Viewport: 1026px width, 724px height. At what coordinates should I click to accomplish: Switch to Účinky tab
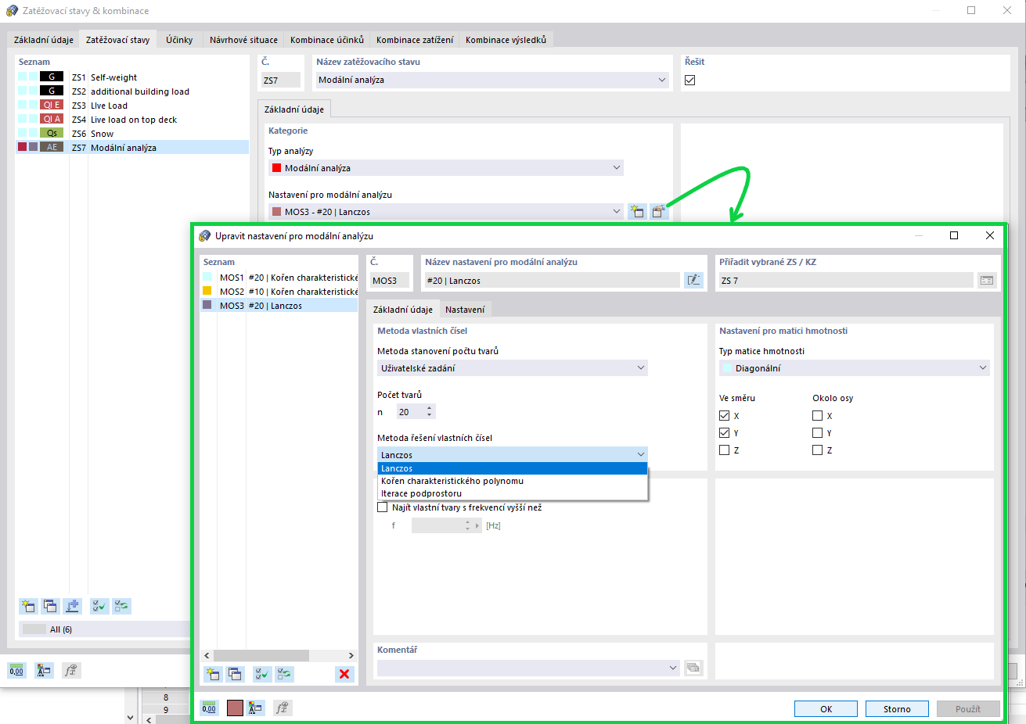tap(179, 40)
